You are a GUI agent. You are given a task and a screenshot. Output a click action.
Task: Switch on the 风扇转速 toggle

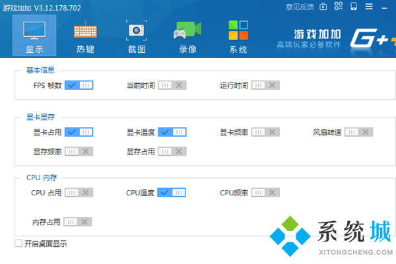[358, 132]
